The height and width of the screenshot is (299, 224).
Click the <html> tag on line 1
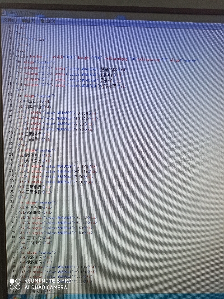coord(21,27)
